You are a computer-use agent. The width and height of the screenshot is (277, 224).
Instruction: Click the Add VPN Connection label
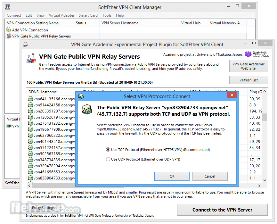point(30,30)
